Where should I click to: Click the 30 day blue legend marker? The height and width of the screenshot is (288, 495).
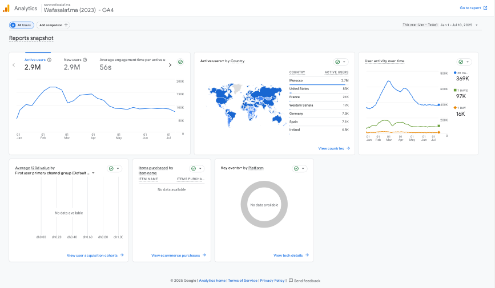[455, 72]
